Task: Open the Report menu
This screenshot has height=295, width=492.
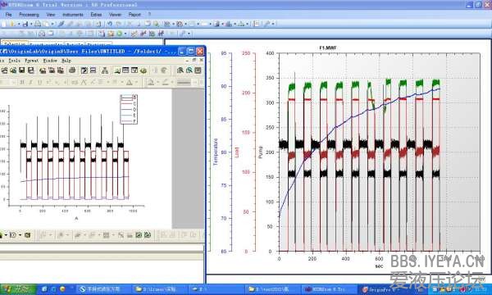Action: coord(134,15)
